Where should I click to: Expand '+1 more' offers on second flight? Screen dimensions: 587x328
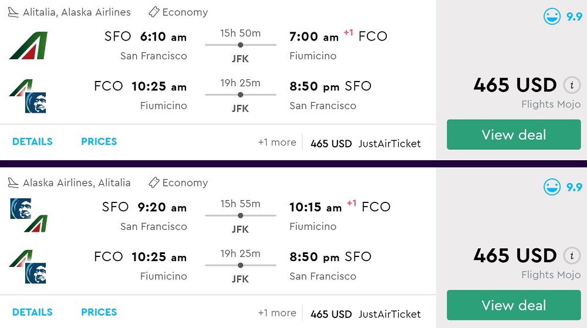(277, 313)
